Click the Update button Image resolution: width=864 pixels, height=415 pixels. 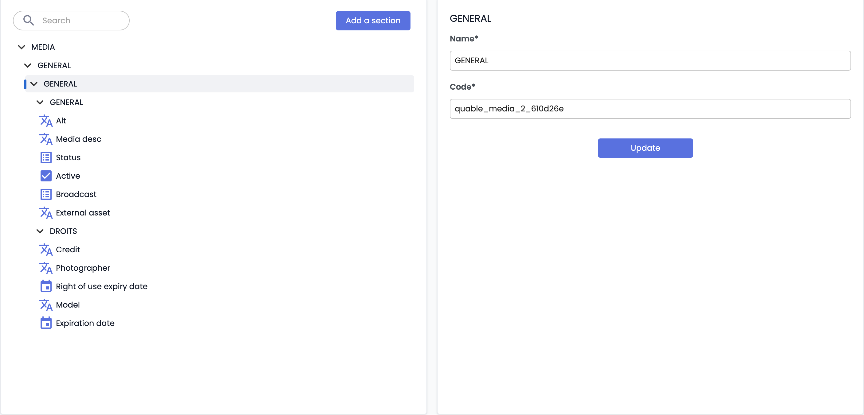[x=645, y=148]
